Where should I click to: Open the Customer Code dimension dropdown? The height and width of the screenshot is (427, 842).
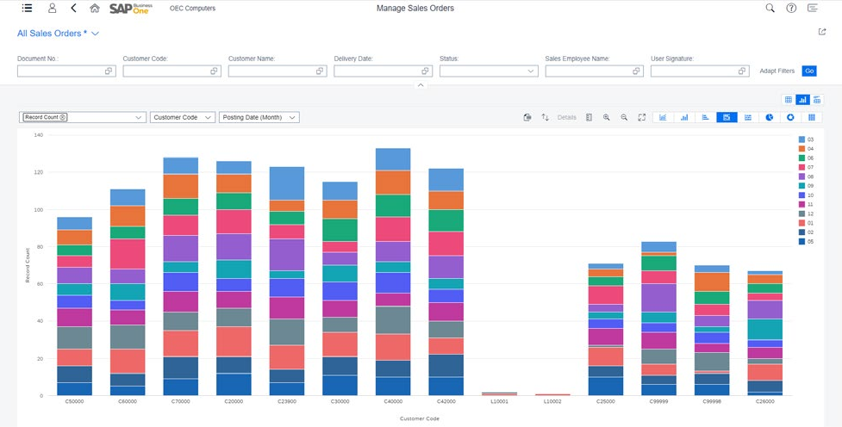point(182,117)
